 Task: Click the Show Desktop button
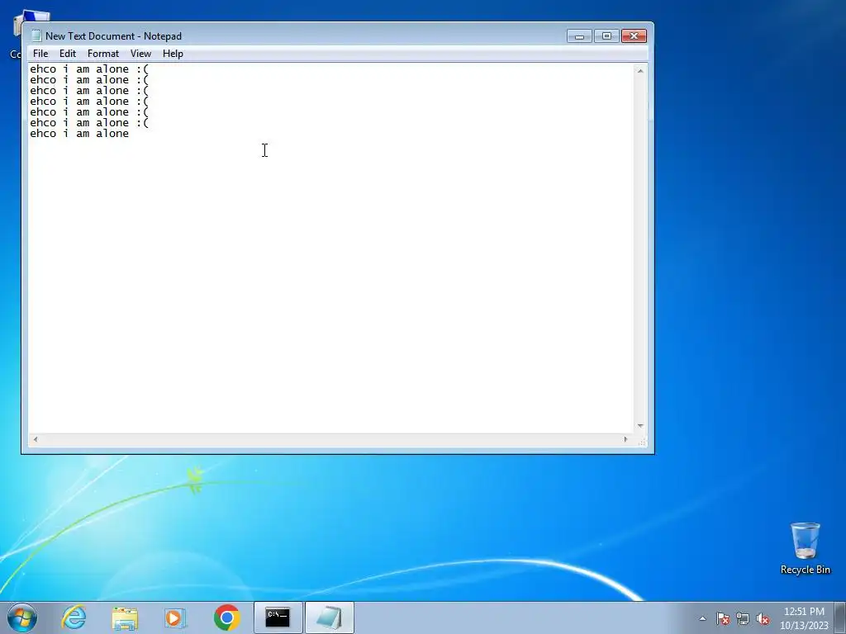[x=840, y=617]
